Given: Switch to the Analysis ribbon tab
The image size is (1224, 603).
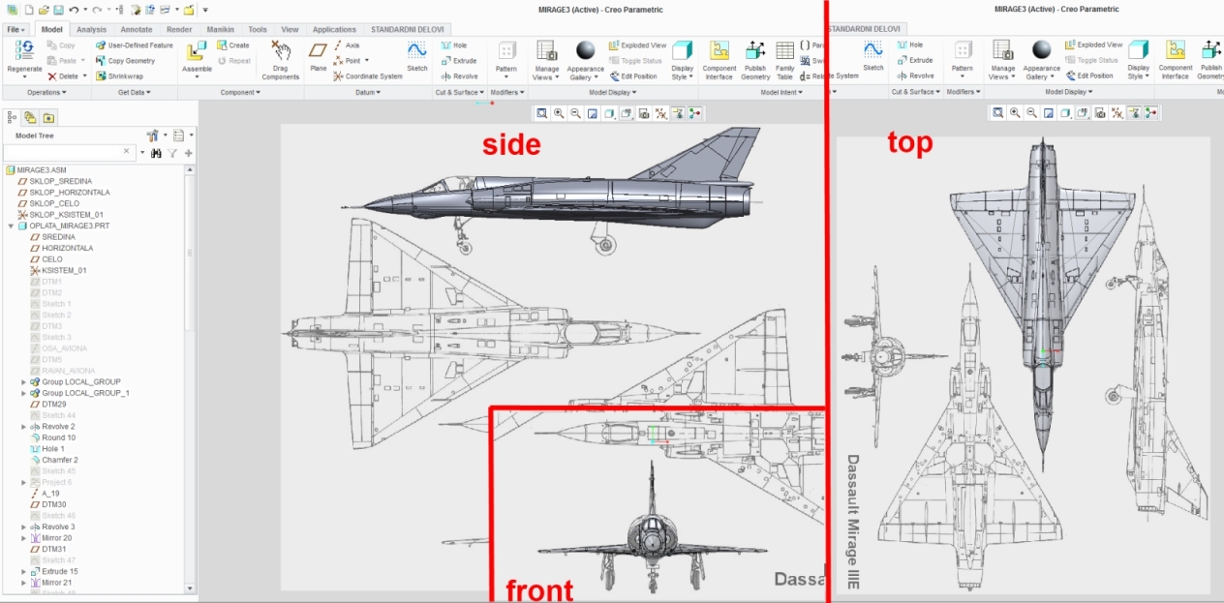Looking at the screenshot, I should (91, 29).
